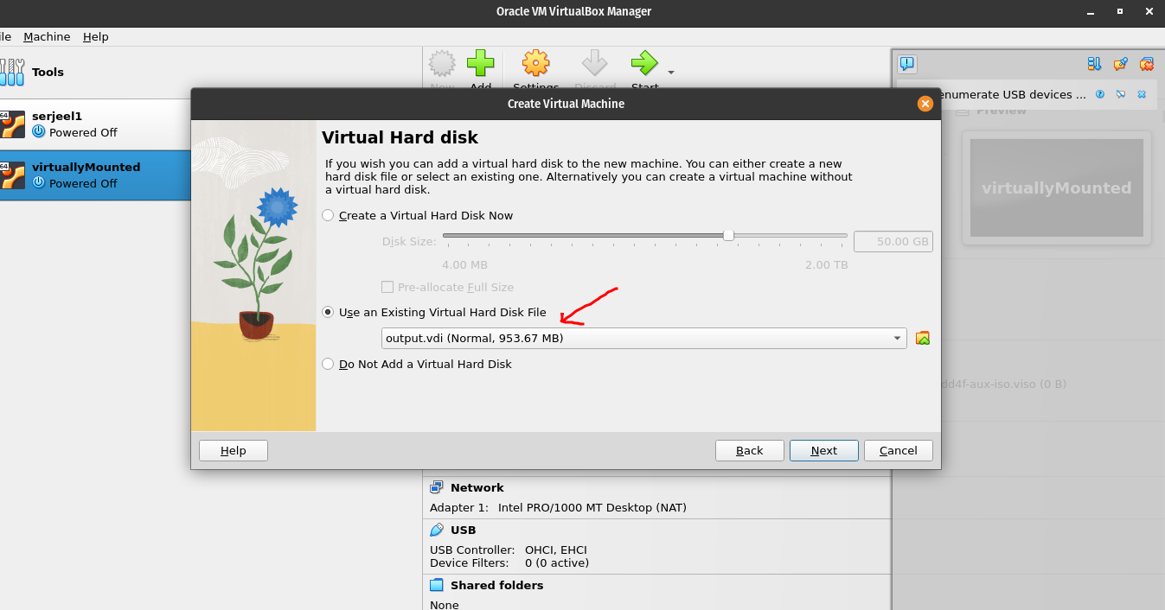
Task: Maximize the VirtualBox Manager window
Action: (1119, 11)
